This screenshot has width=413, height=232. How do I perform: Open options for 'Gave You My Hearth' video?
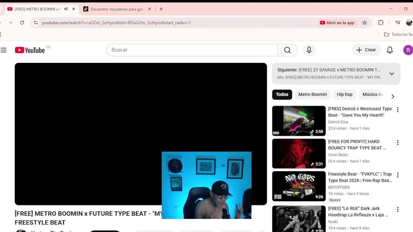[x=398, y=110]
